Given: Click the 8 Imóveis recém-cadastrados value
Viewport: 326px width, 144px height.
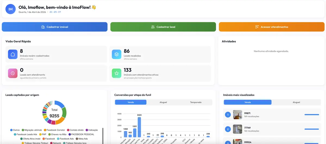Looking at the screenshot, I should coord(21,51).
